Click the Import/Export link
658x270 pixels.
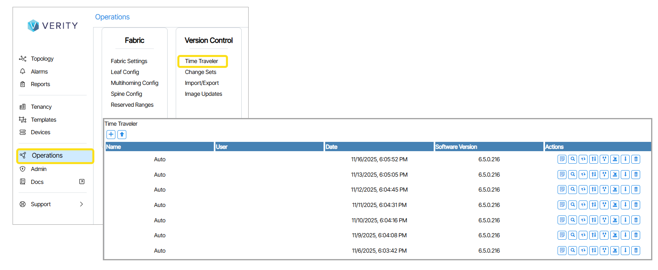pos(202,83)
